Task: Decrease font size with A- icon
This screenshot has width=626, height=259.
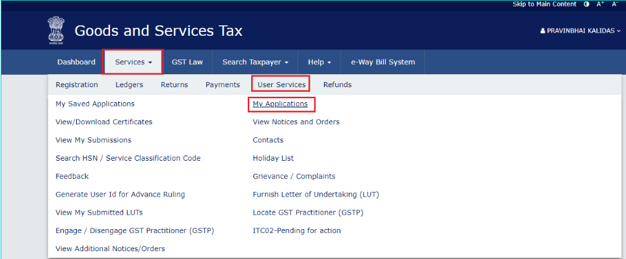Action: (x=615, y=4)
